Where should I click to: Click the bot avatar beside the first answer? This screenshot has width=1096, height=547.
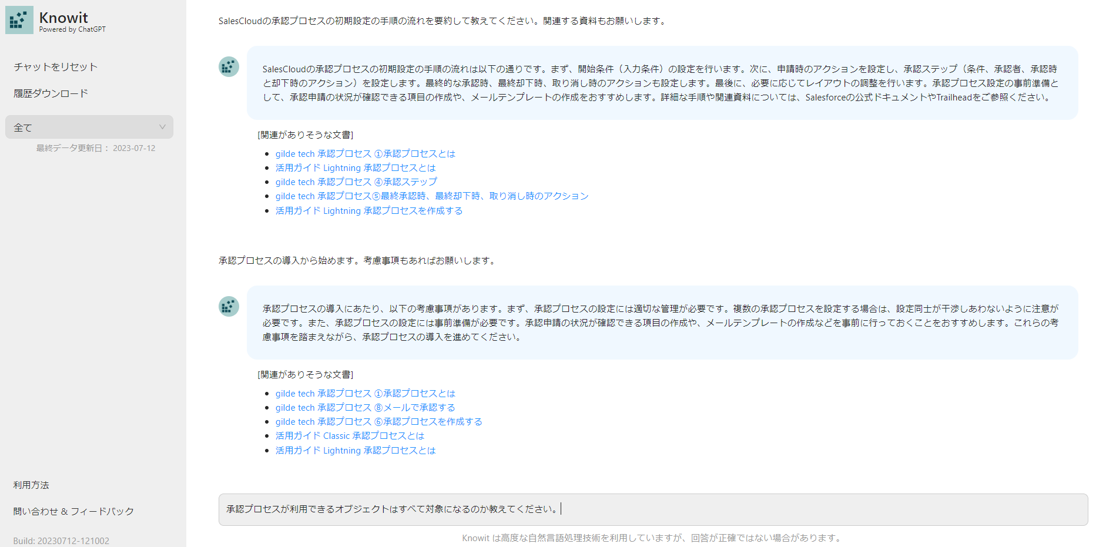point(228,66)
